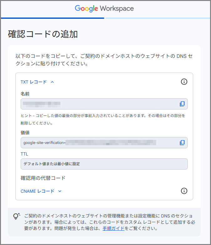This screenshot has height=245, width=211.
Task: Click the 確認用の代替コード section label
Action: pyautogui.click(x=43, y=178)
